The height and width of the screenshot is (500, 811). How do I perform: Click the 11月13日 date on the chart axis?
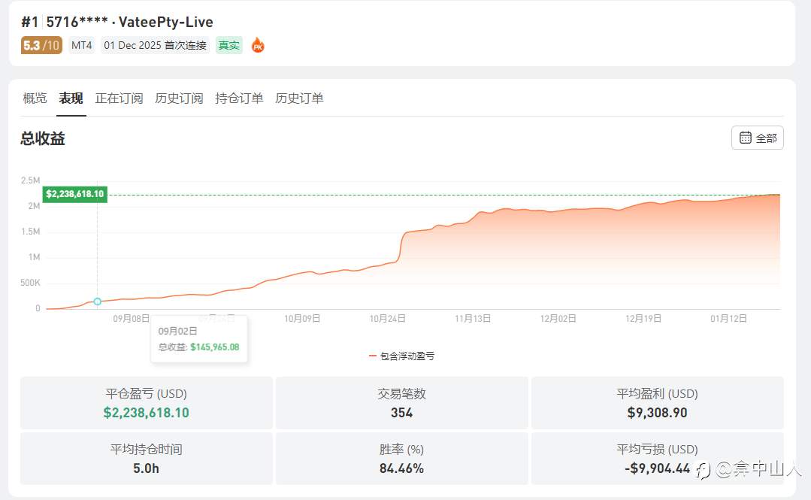pyautogui.click(x=473, y=319)
